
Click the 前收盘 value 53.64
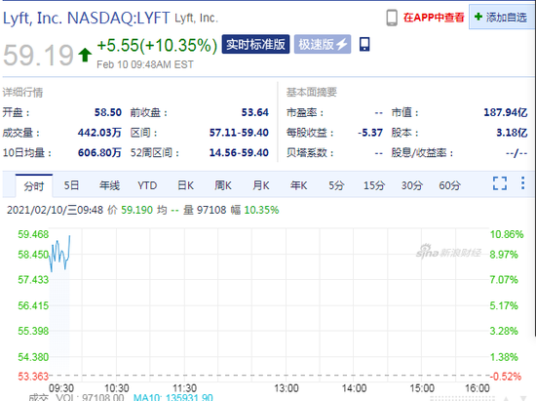point(255,112)
